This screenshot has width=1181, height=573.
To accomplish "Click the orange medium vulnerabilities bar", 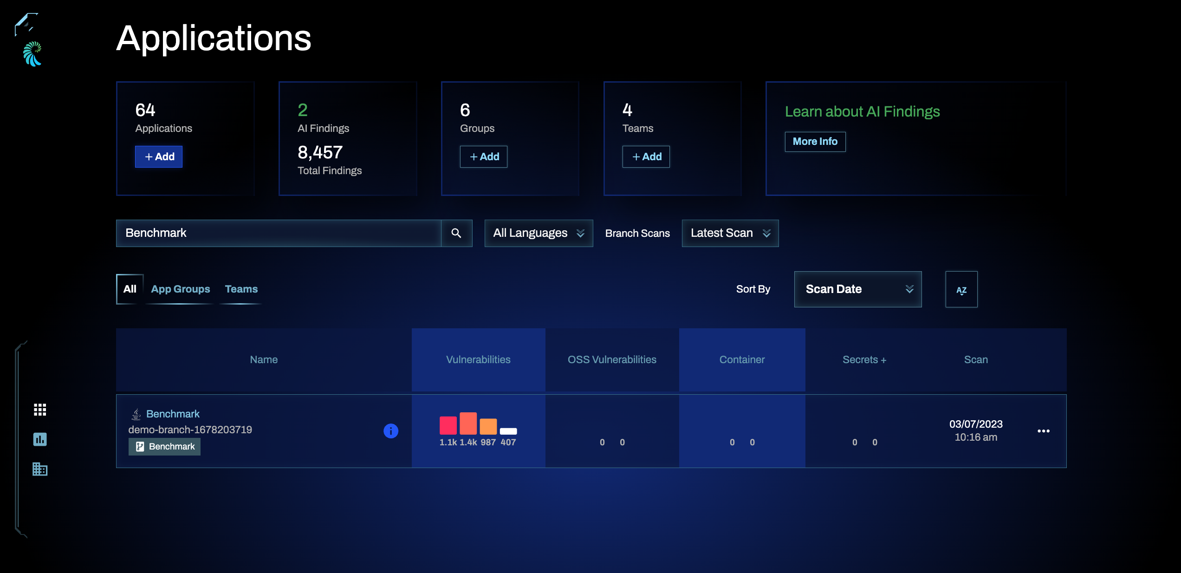I will pos(488,426).
